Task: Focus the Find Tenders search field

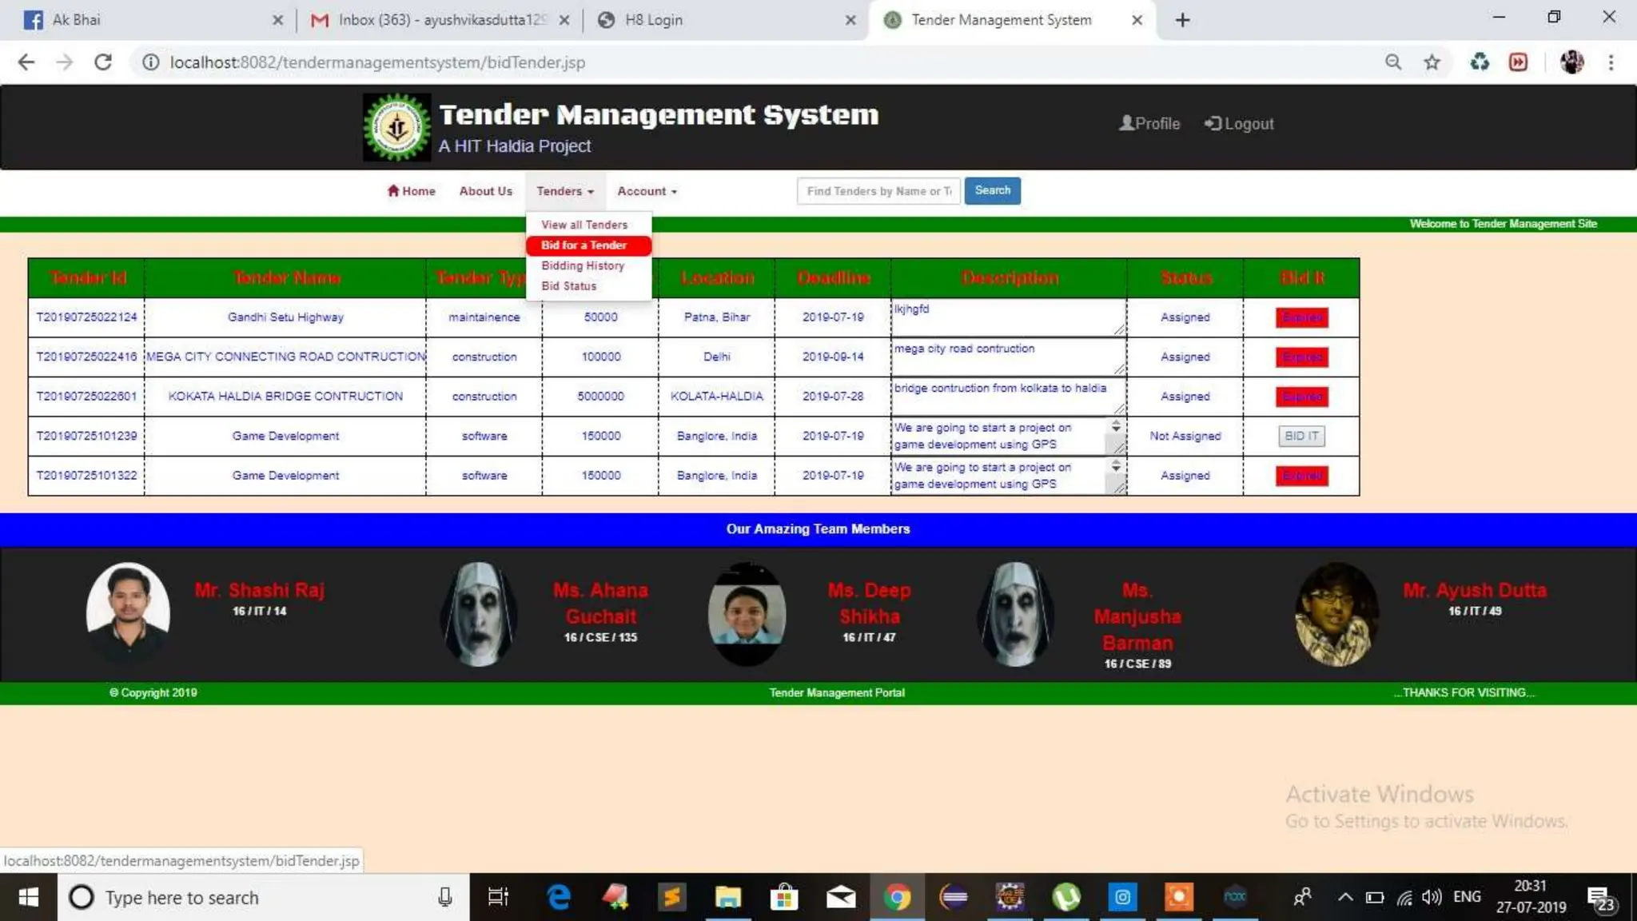Action: pyautogui.click(x=878, y=191)
